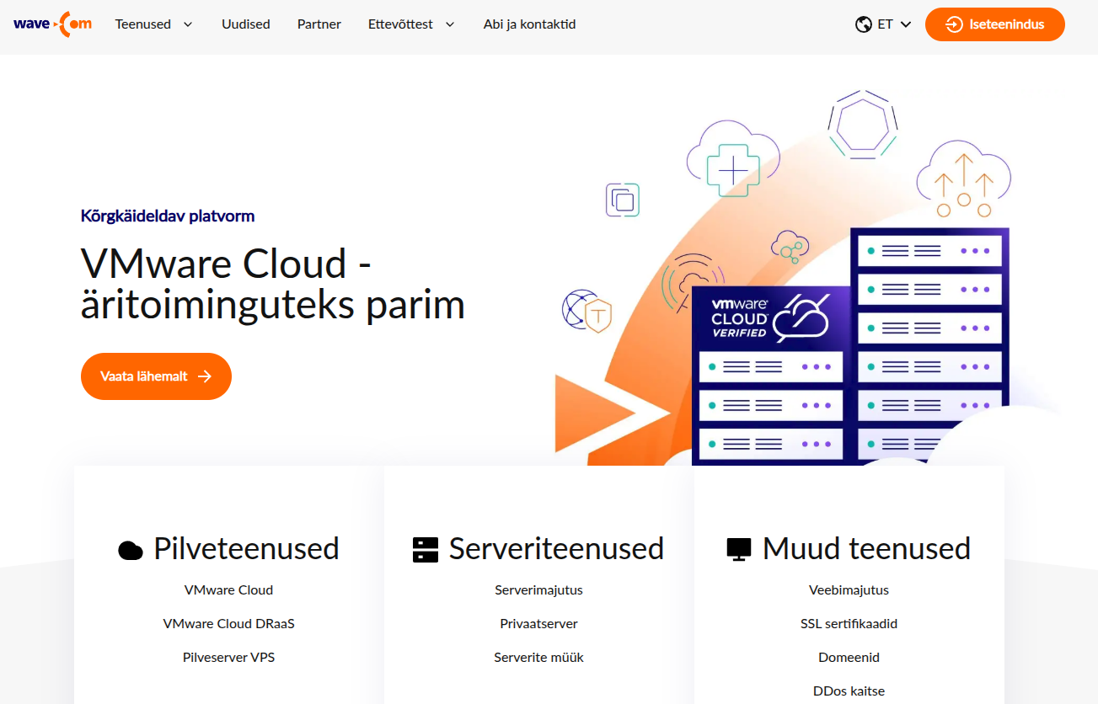Screen dimensions: 1098x704
Task: Open the VMware Cloud DRaaS link
Action: (x=228, y=624)
